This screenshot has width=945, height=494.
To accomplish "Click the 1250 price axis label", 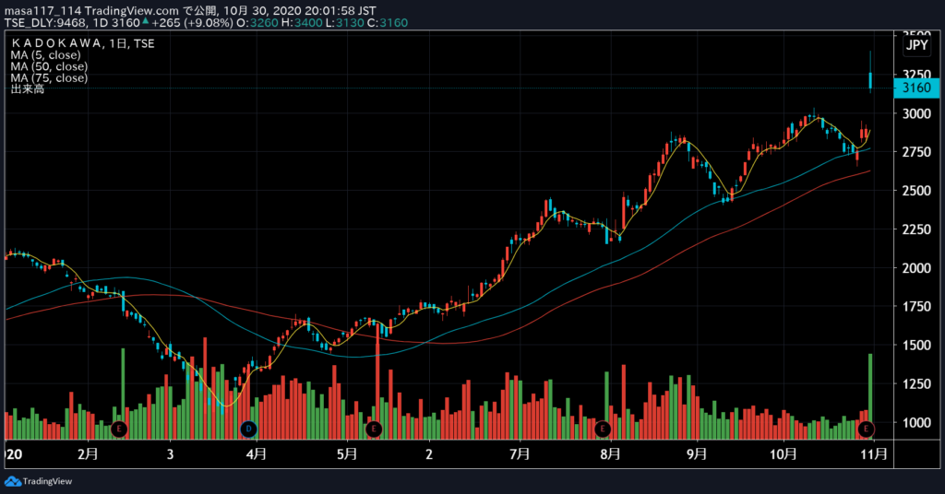I will click(x=916, y=384).
